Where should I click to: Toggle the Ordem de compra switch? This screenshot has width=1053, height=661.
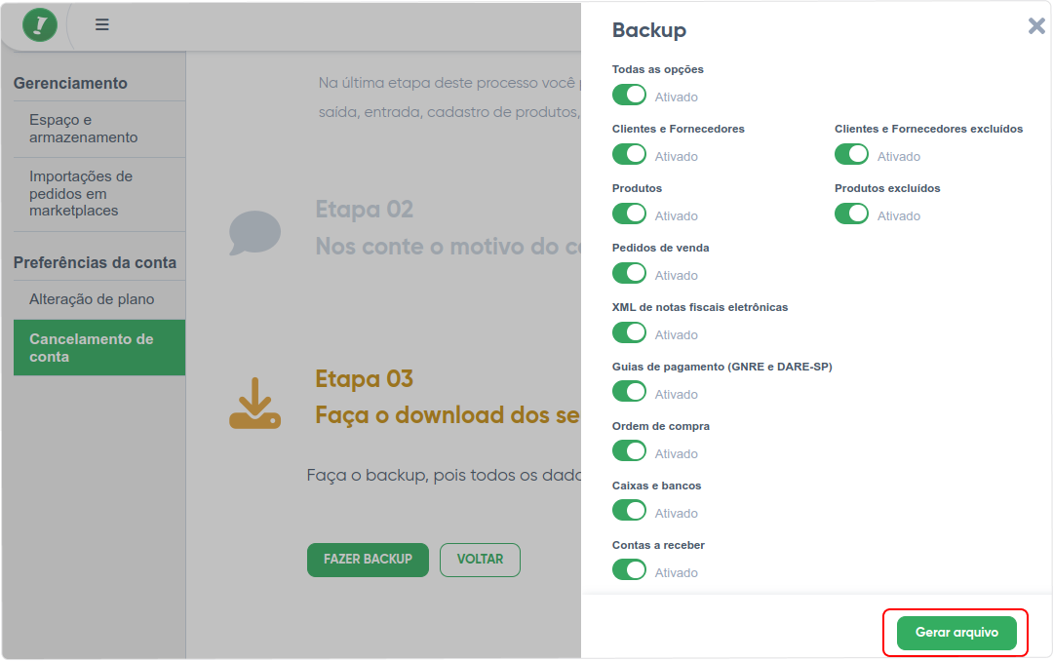pyautogui.click(x=629, y=451)
